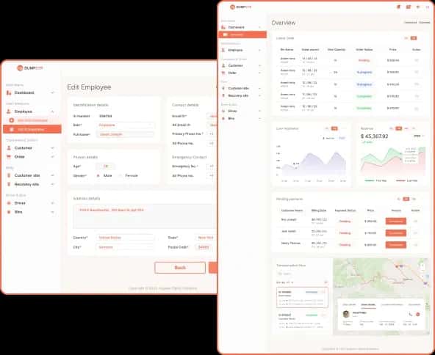Click Dashboard icon in Edit Employee sidebar
The width and height of the screenshot is (435, 355).
9,92
